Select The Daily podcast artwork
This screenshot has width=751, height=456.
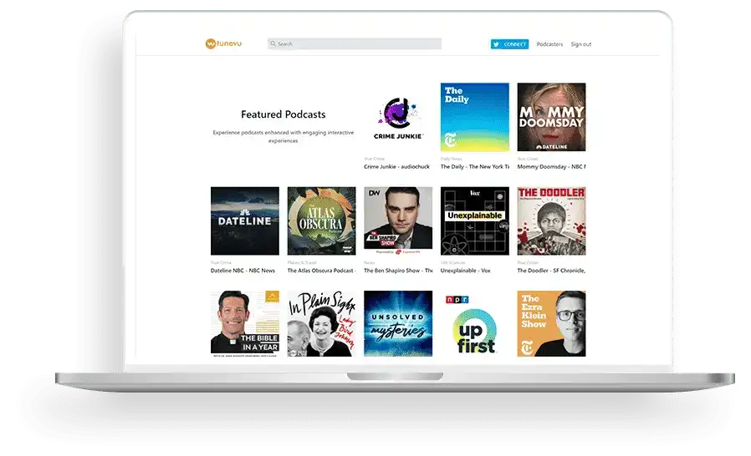tap(474, 117)
